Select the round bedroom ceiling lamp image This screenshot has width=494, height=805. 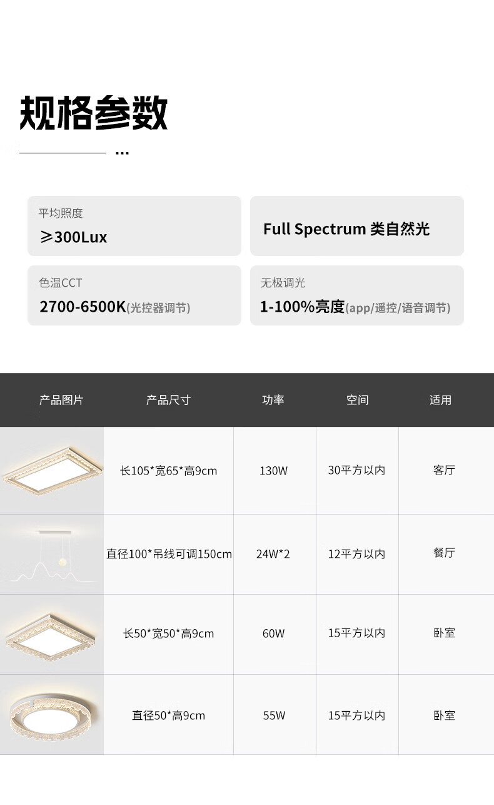click(52, 715)
